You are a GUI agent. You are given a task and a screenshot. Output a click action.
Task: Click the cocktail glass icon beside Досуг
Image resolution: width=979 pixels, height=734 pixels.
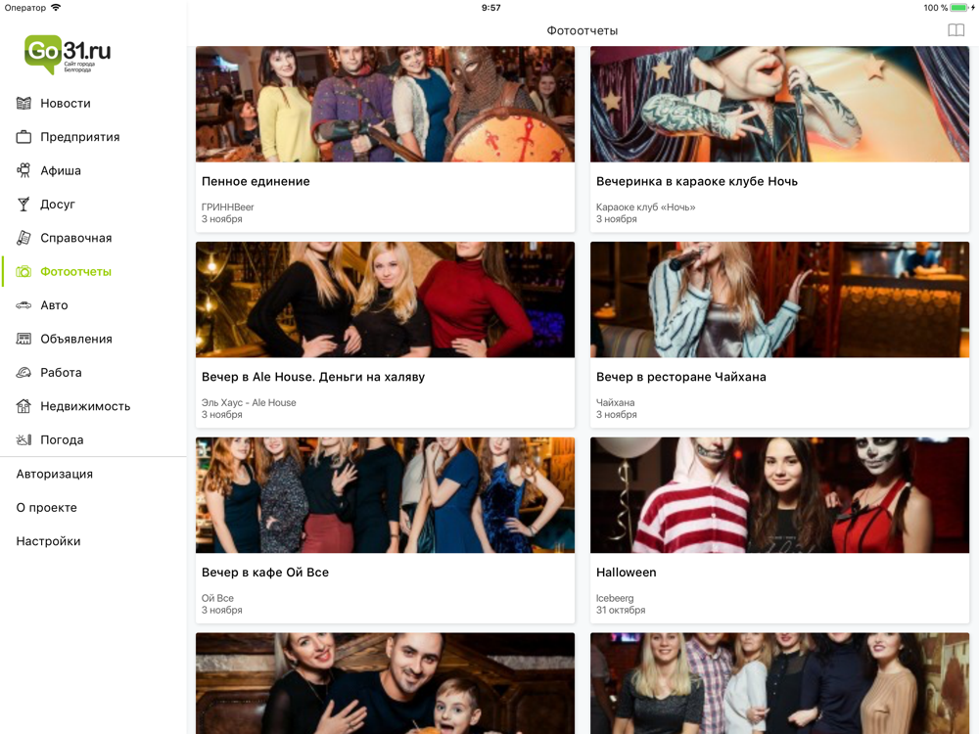23,205
